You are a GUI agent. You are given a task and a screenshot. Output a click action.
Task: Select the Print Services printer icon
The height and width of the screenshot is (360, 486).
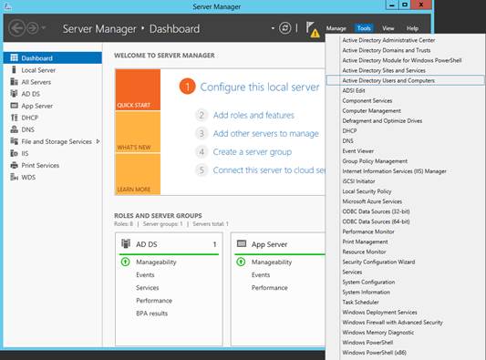[14, 165]
